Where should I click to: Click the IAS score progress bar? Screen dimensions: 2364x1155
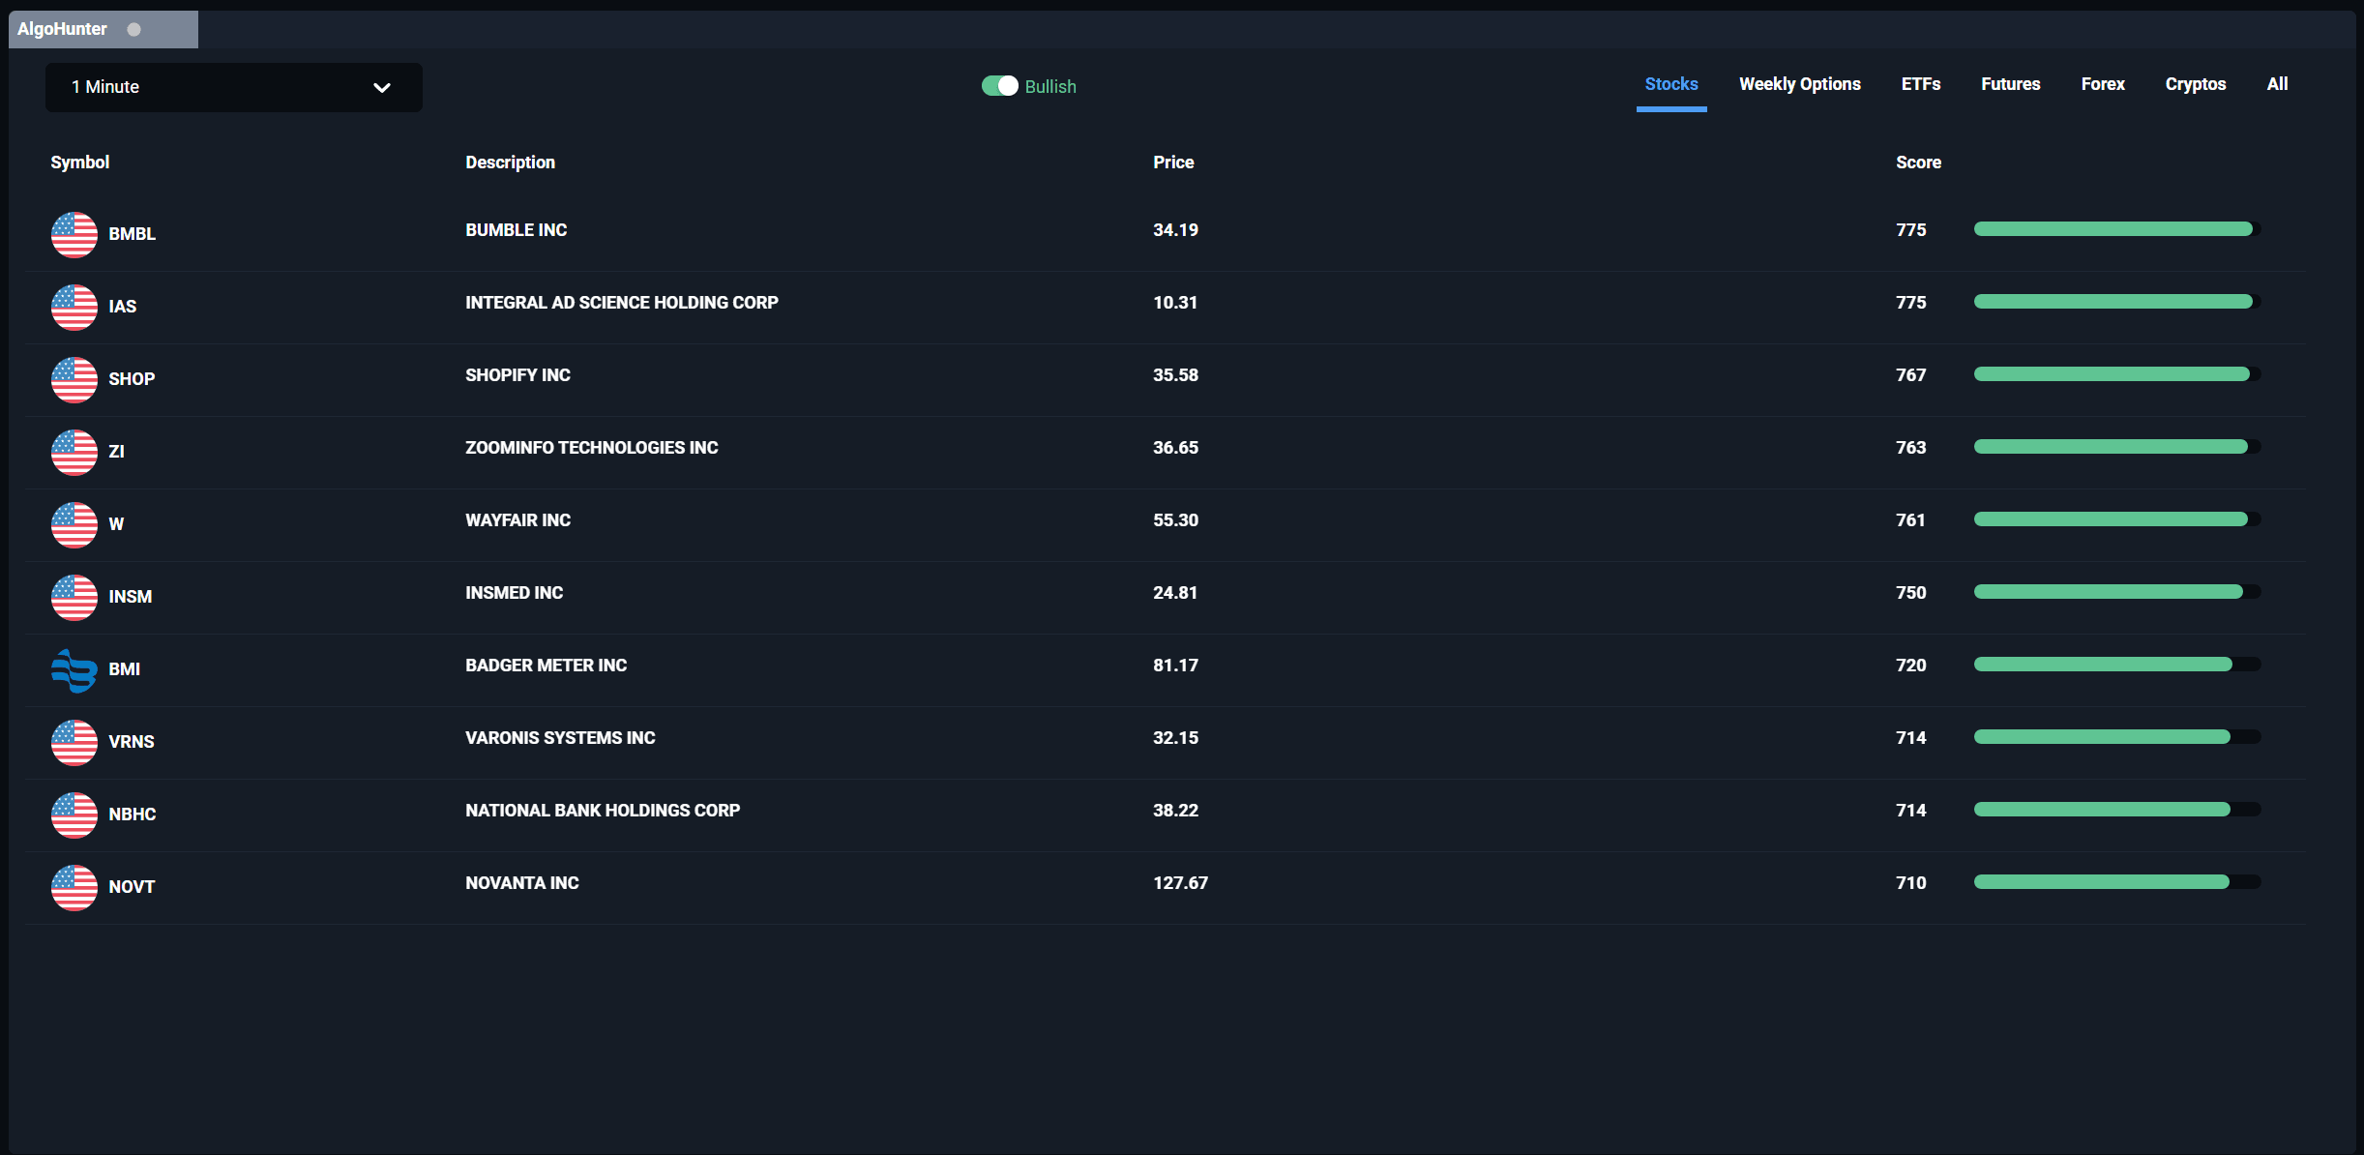(x=2116, y=302)
